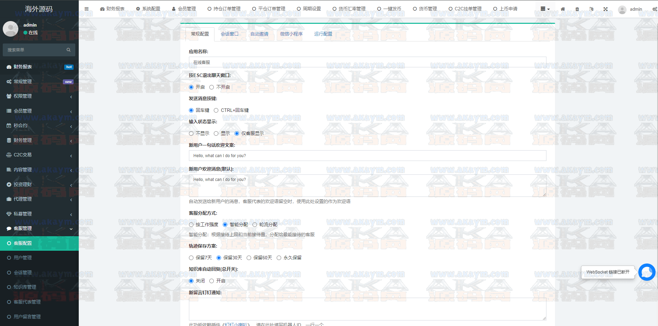Toggle fullscreen with the expand icon
This screenshot has height=326, width=658.
tap(605, 9)
